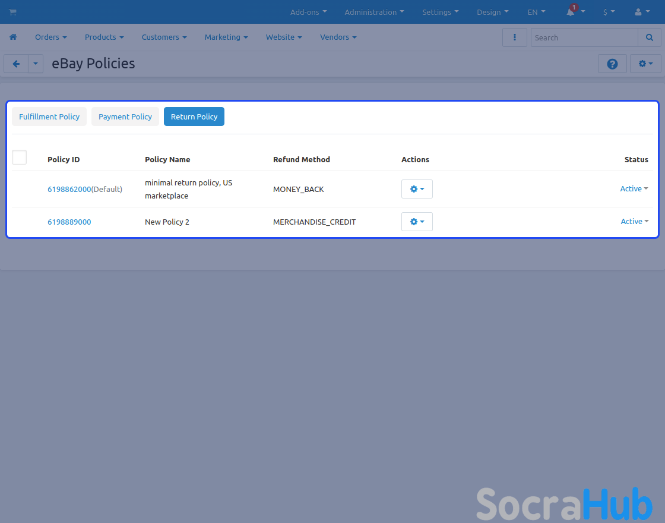Switch to the Payment Policy tab
The height and width of the screenshot is (523, 665).
click(x=125, y=117)
